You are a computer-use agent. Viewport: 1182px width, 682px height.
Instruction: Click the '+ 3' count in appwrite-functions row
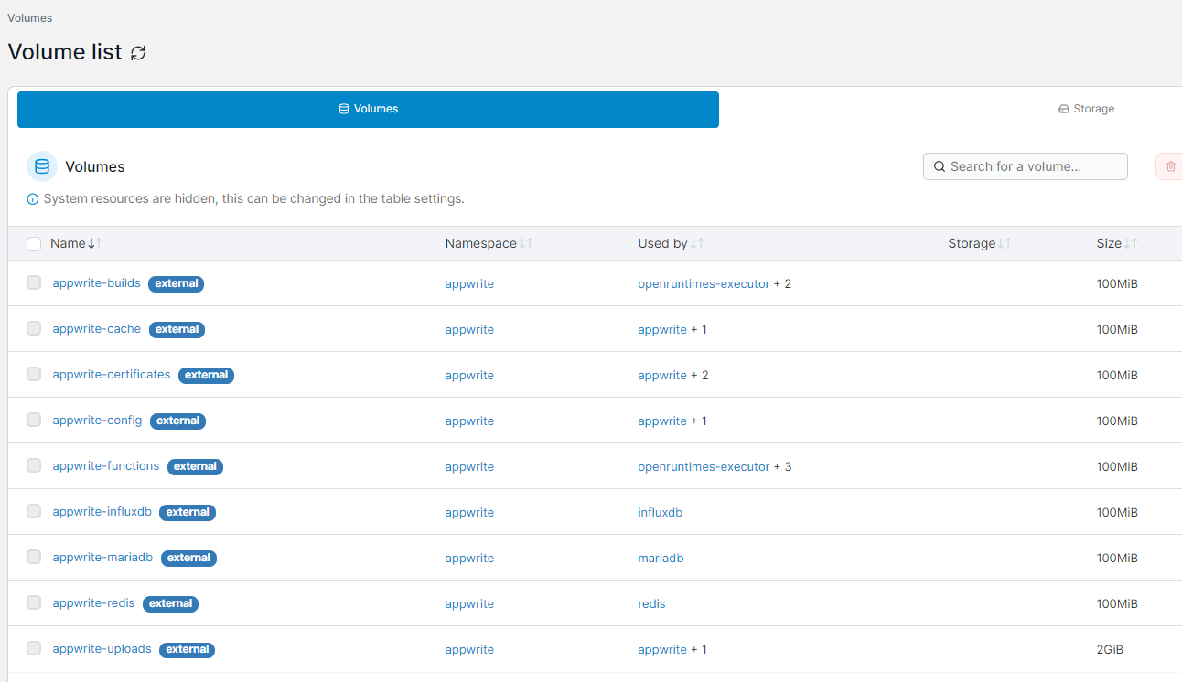pos(783,467)
